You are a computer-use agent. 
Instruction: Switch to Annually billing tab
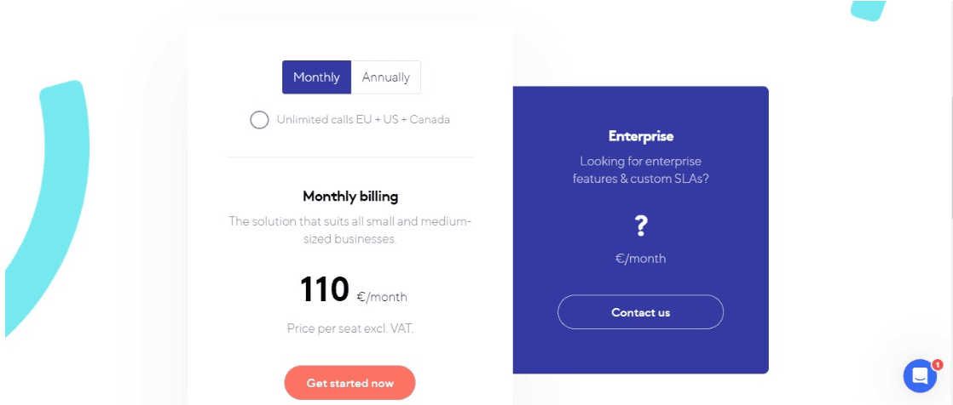[386, 77]
